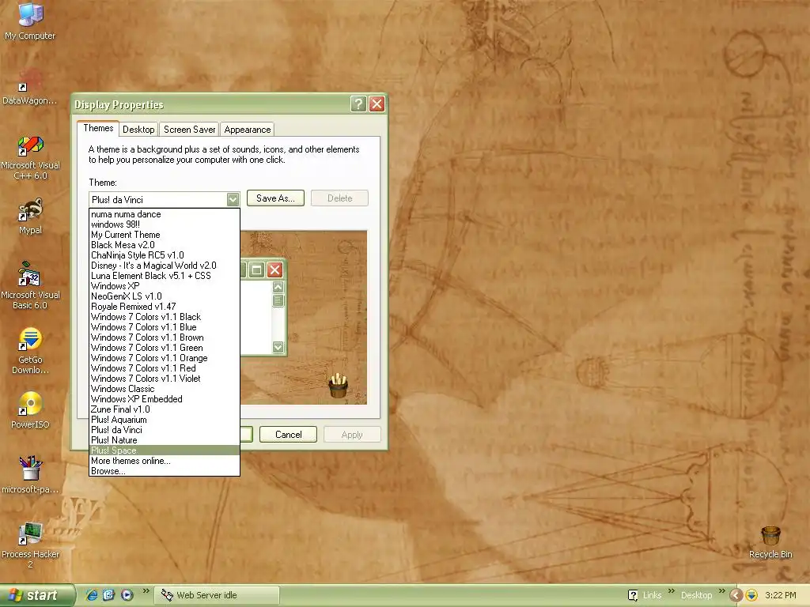Choose Disney - It's a Magical World v2.0
Viewport: 810px width, 607px height.
[x=165, y=266]
